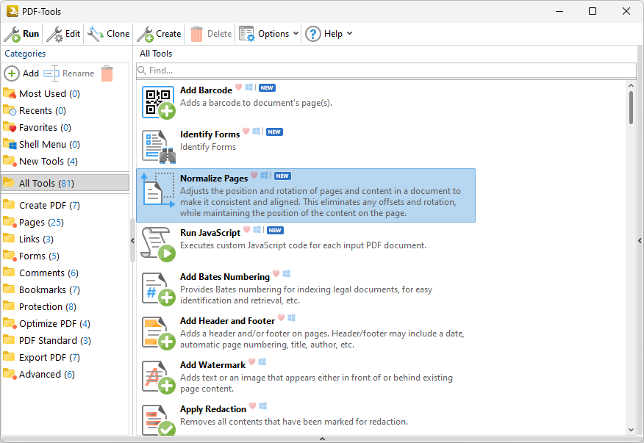Click the Run JavaScript scroll icon
Viewport: 644px width, 443px height.
pos(158,244)
